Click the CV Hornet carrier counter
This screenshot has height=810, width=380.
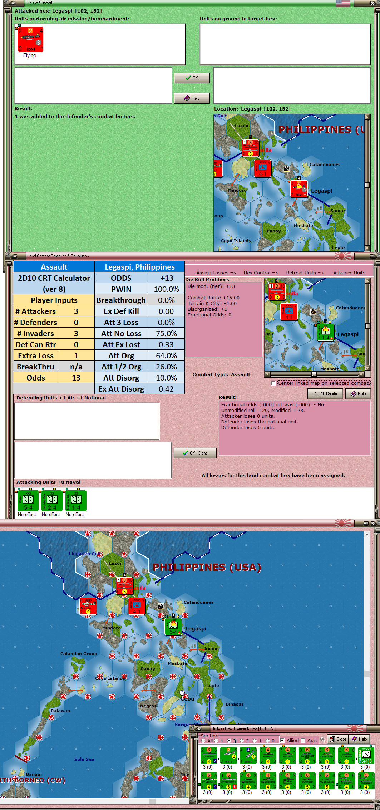click(x=209, y=755)
